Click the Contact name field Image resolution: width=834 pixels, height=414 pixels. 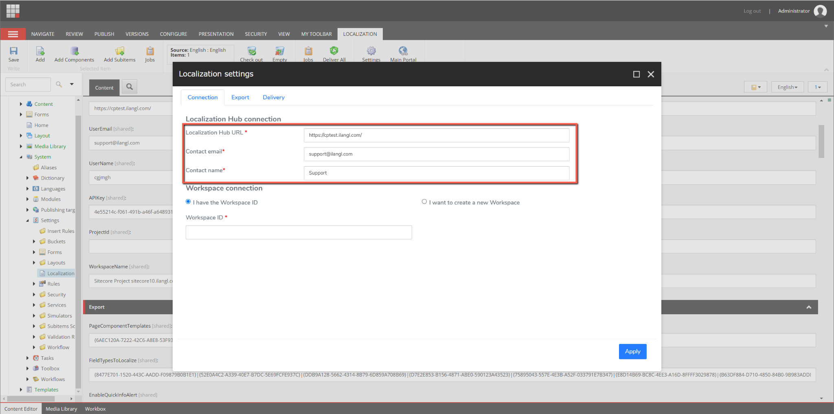tap(436, 173)
